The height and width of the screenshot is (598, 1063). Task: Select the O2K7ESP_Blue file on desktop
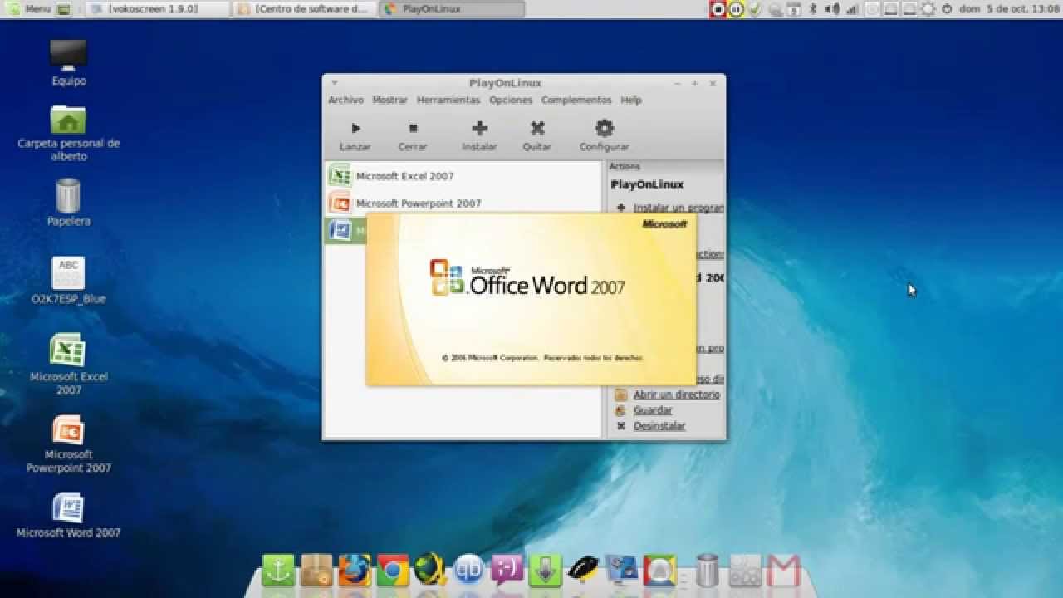69,281
